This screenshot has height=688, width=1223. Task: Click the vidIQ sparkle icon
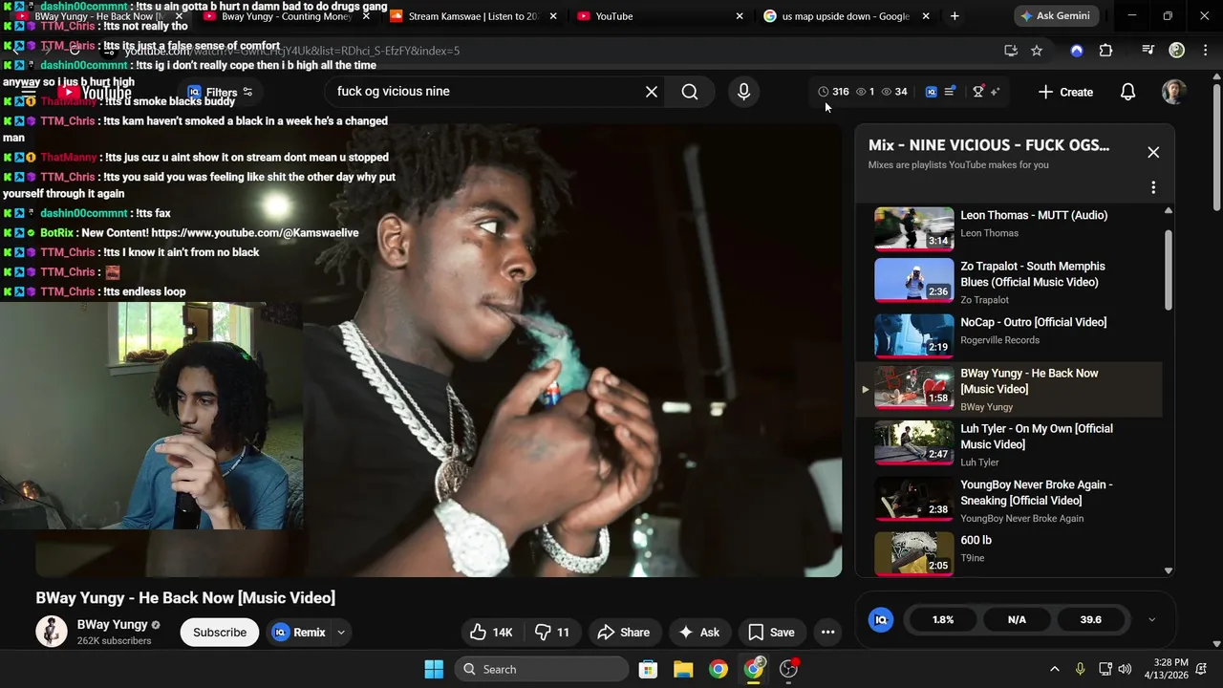[995, 92]
